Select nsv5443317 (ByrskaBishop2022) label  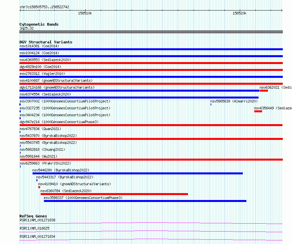65,177
